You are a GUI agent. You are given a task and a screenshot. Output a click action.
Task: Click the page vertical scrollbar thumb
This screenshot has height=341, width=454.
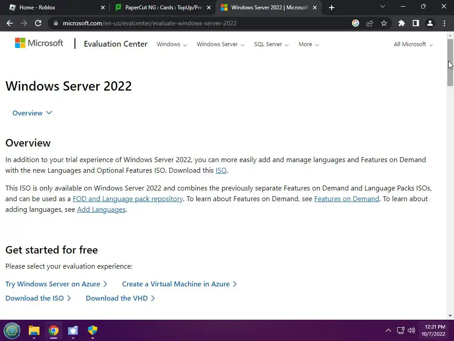tap(450, 62)
